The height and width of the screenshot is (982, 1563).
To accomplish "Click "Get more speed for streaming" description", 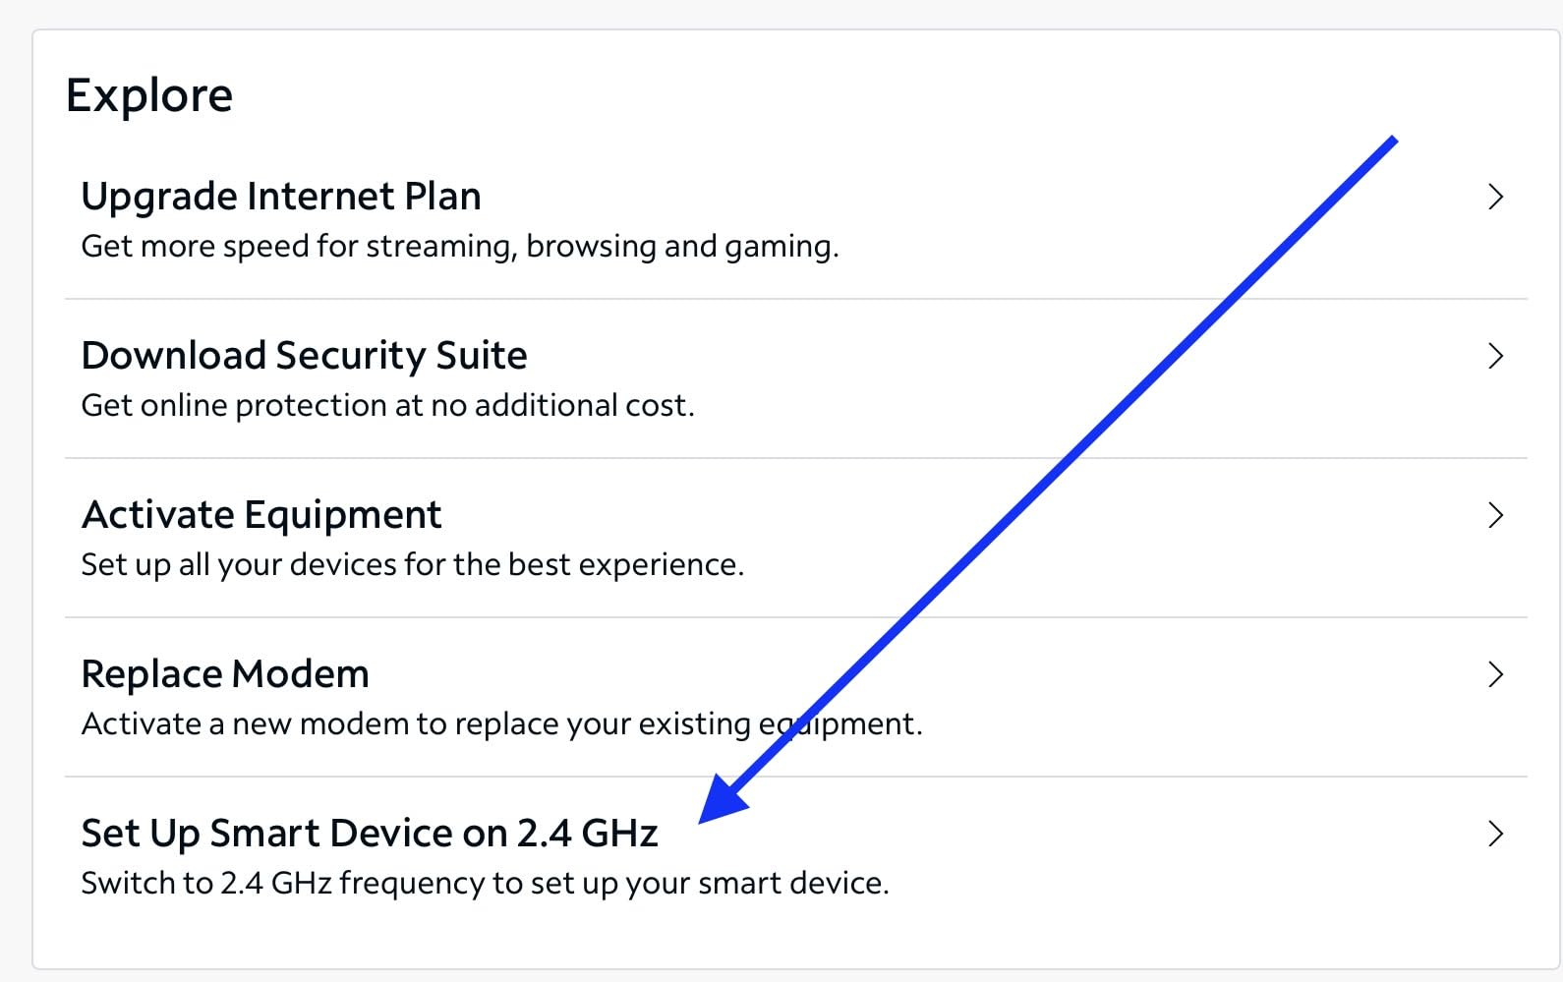I will (459, 246).
